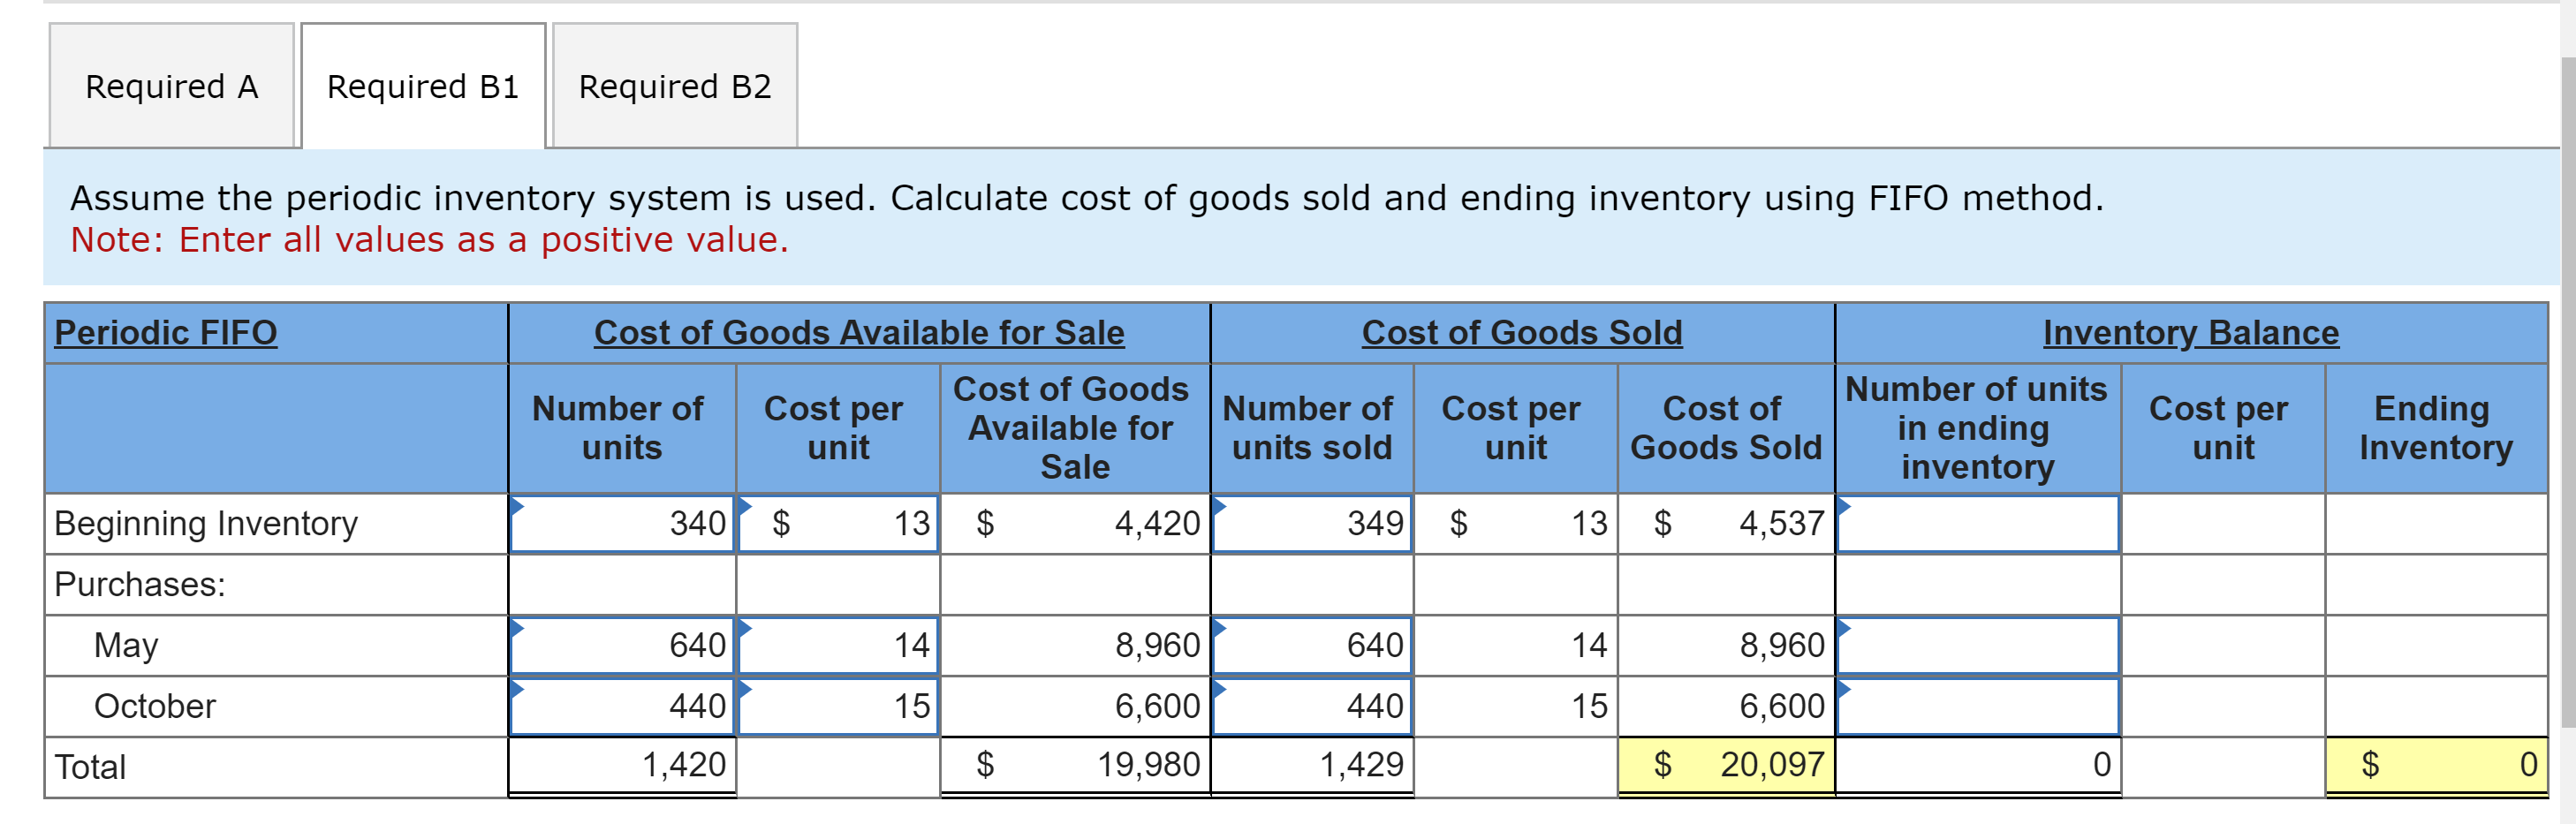Select the Required B1 tab
Viewport: 2576px width, 824px height.
pyautogui.click(x=421, y=87)
